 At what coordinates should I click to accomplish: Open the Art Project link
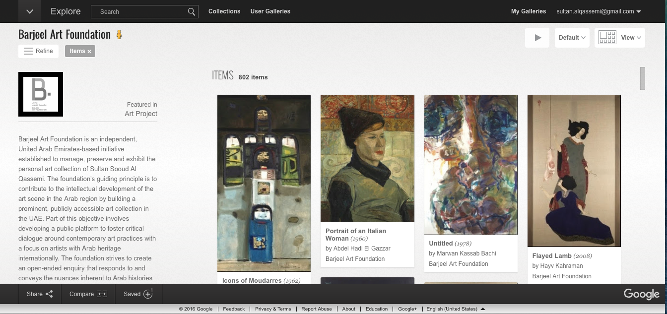(141, 114)
